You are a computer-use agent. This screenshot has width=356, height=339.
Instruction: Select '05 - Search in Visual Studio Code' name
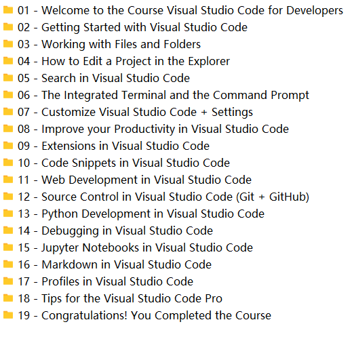pos(104,78)
